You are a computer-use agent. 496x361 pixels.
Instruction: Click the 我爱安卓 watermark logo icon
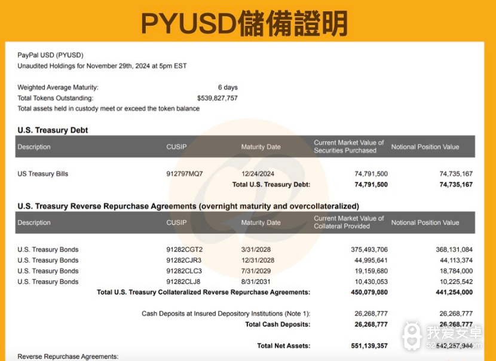tap(412, 336)
